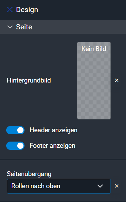
Task: Toggle the Footer anzeigen switch
Action: (15, 146)
